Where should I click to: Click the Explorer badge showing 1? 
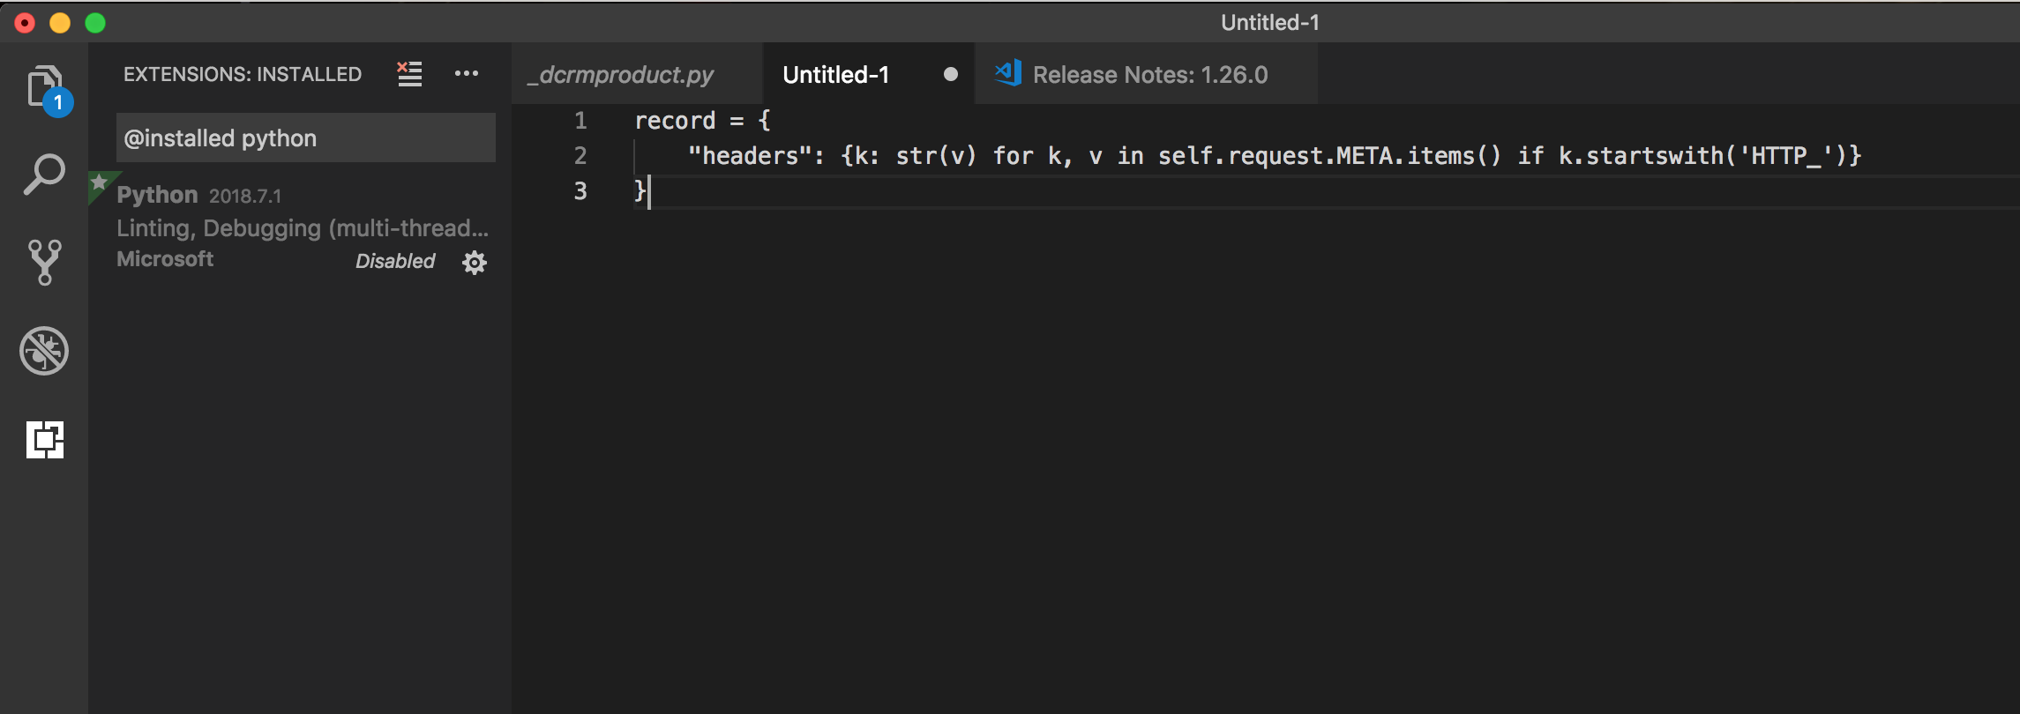[58, 104]
